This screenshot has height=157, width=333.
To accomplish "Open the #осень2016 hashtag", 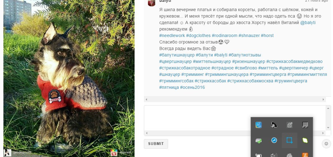I will click(193, 87).
